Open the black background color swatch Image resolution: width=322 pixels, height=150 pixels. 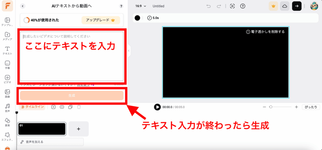[x=137, y=18]
